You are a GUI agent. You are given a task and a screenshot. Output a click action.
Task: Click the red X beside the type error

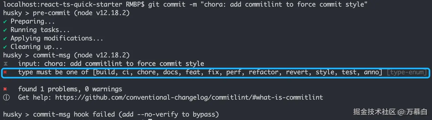5,72
